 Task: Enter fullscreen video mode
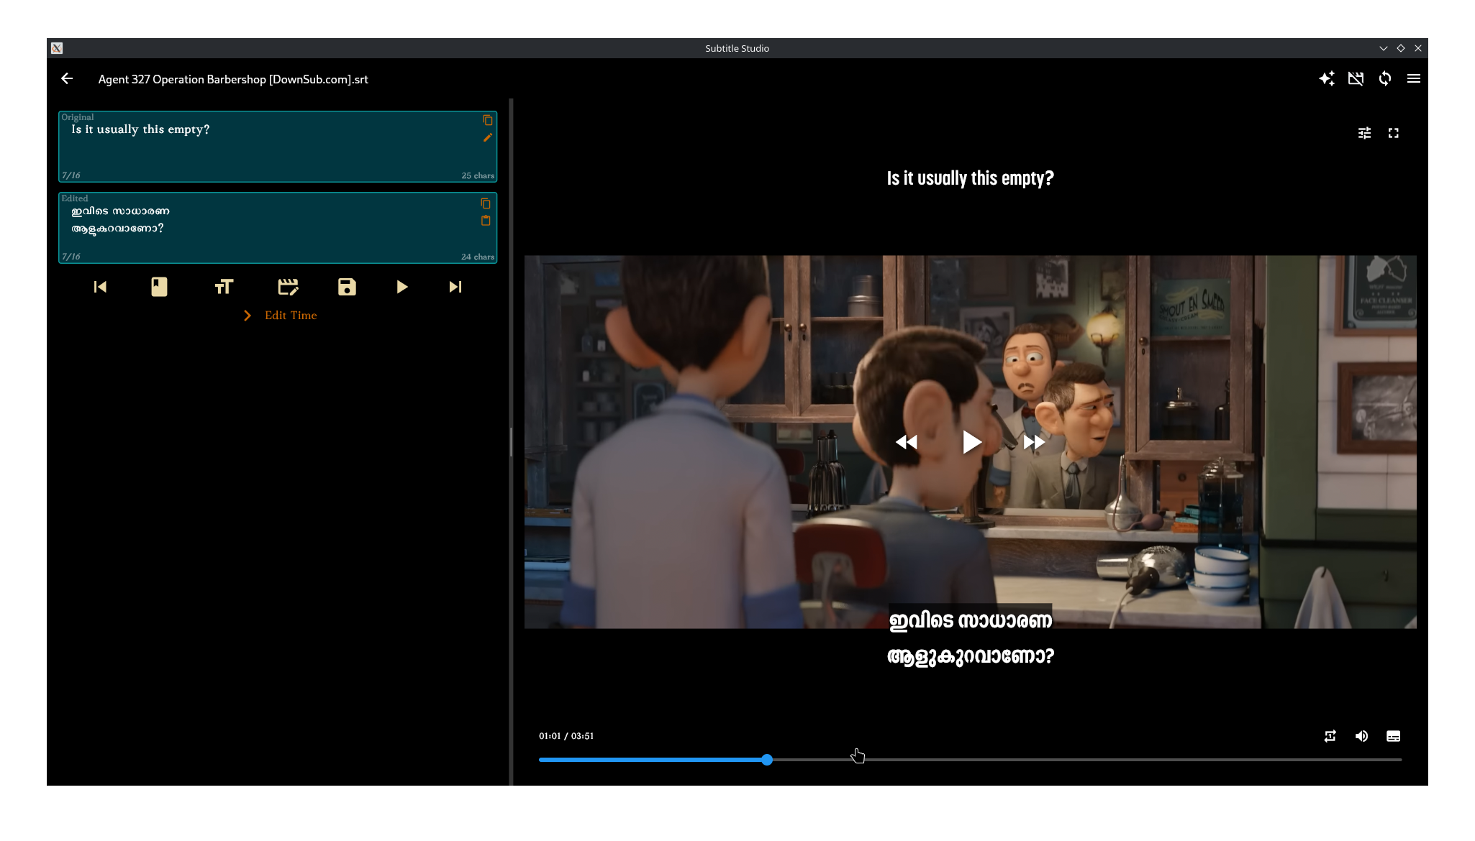click(x=1394, y=133)
